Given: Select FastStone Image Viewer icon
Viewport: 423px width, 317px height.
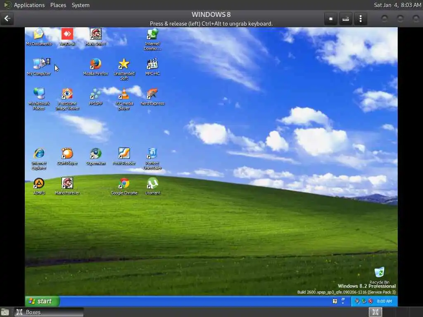Looking at the screenshot, I should [x=67, y=99].
